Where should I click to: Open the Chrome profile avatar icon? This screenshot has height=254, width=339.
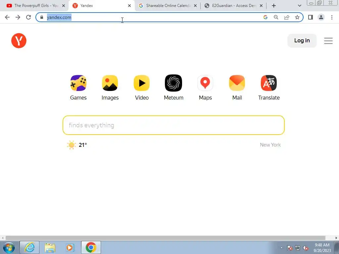point(321,17)
